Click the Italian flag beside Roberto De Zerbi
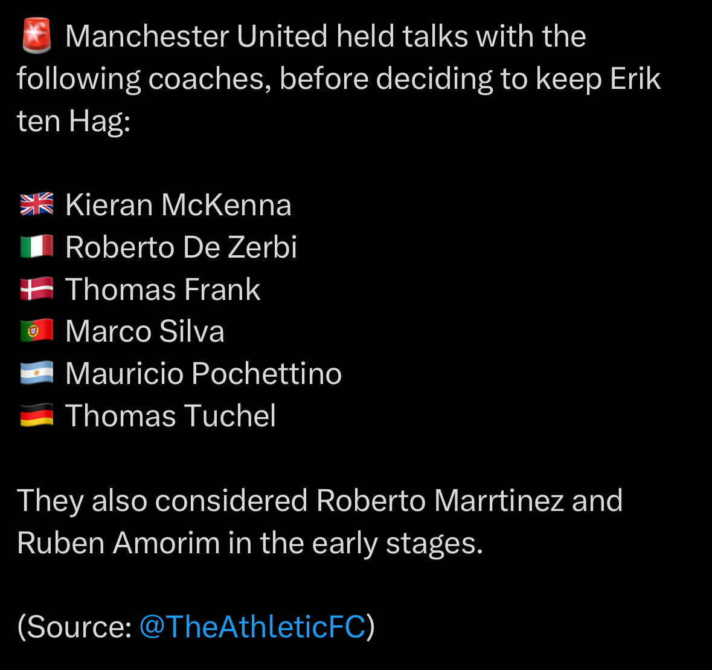The height and width of the screenshot is (670, 712). 37,246
